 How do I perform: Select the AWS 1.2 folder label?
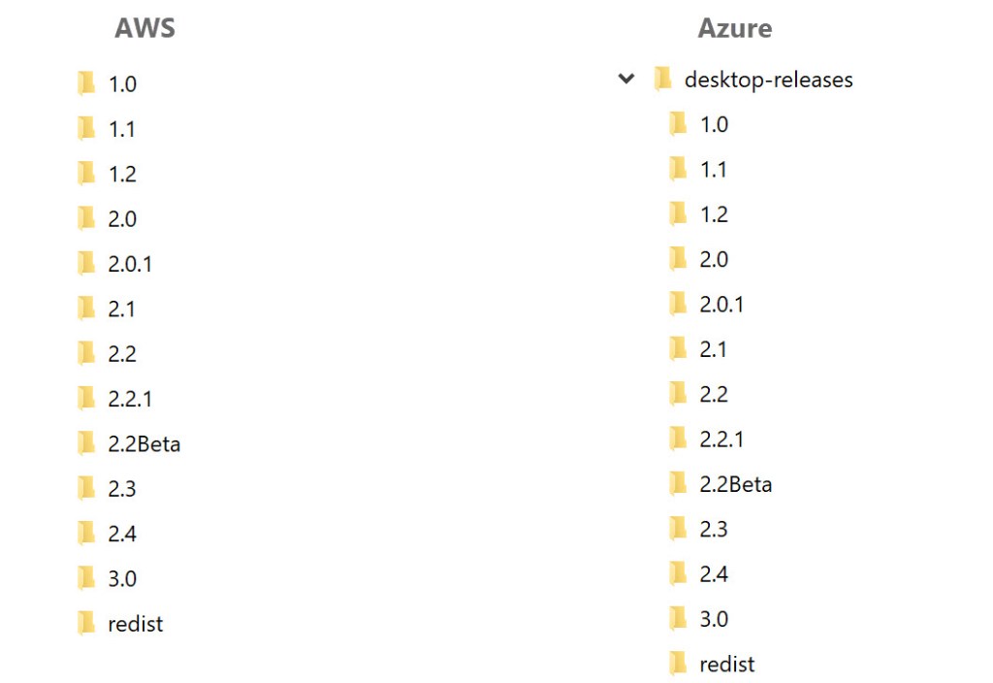(122, 174)
